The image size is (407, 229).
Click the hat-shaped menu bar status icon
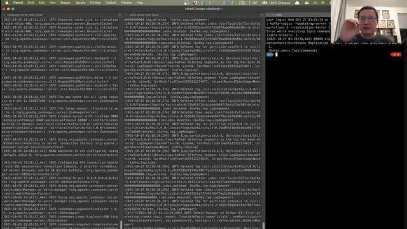297,3
